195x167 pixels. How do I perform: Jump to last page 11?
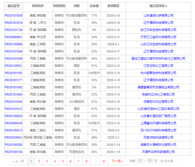(x=104, y=161)
